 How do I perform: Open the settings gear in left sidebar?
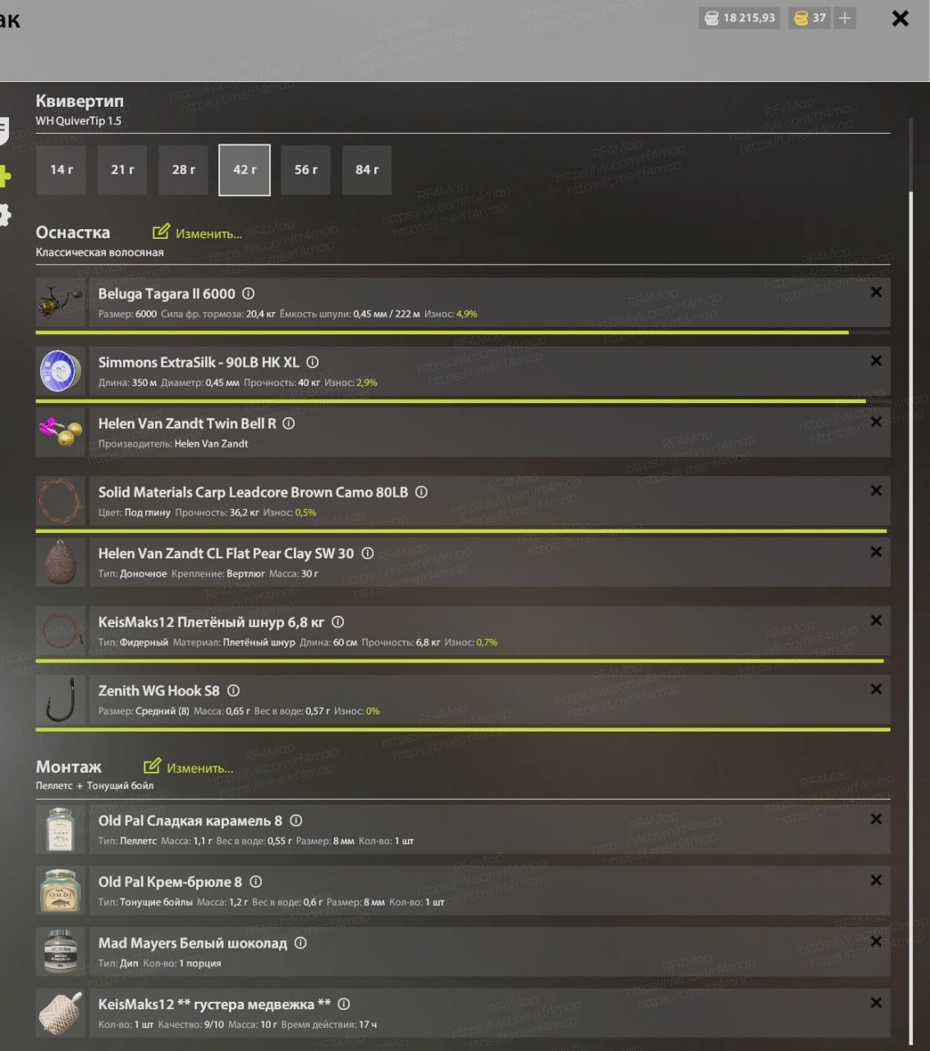pyautogui.click(x=4, y=216)
